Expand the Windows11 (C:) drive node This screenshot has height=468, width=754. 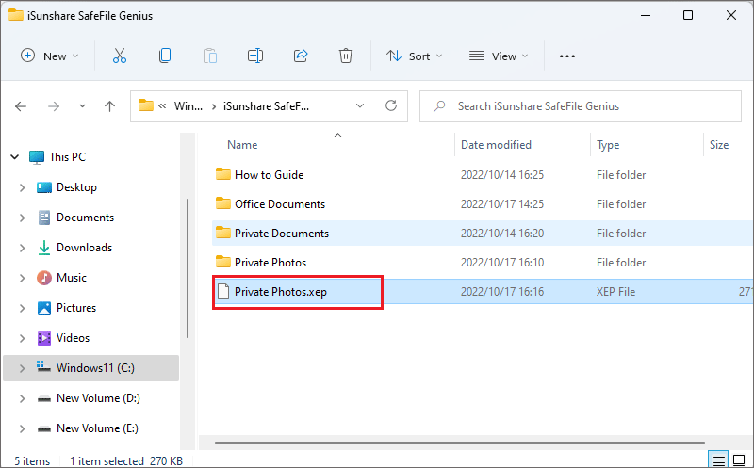(22, 368)
